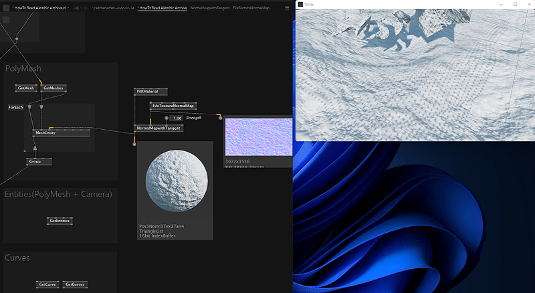
Task: Select the GetCurves node
Action: click(x=75, y=284)
